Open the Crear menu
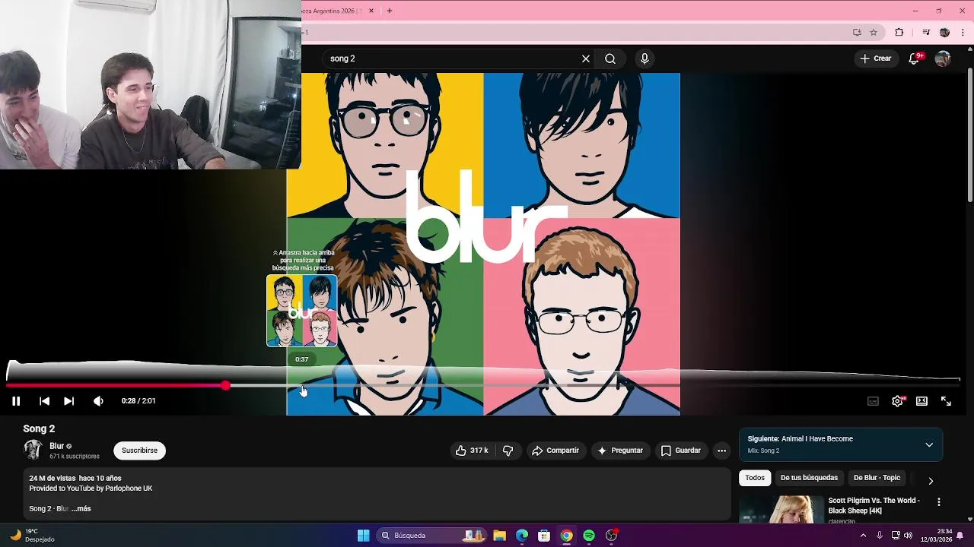Viewport: 974px width, 547px height. coord(875,58)
